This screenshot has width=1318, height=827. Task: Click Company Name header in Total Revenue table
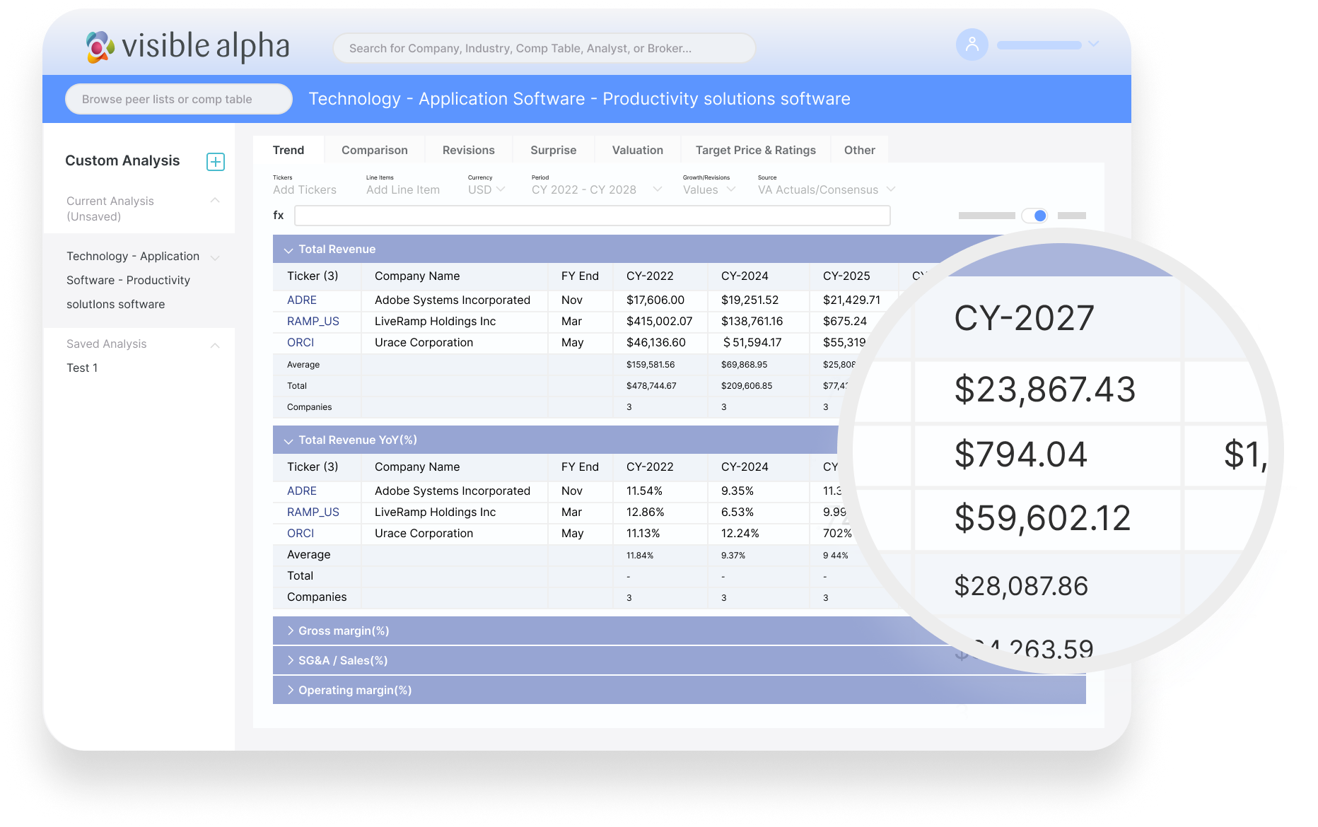tap(417, 276)
